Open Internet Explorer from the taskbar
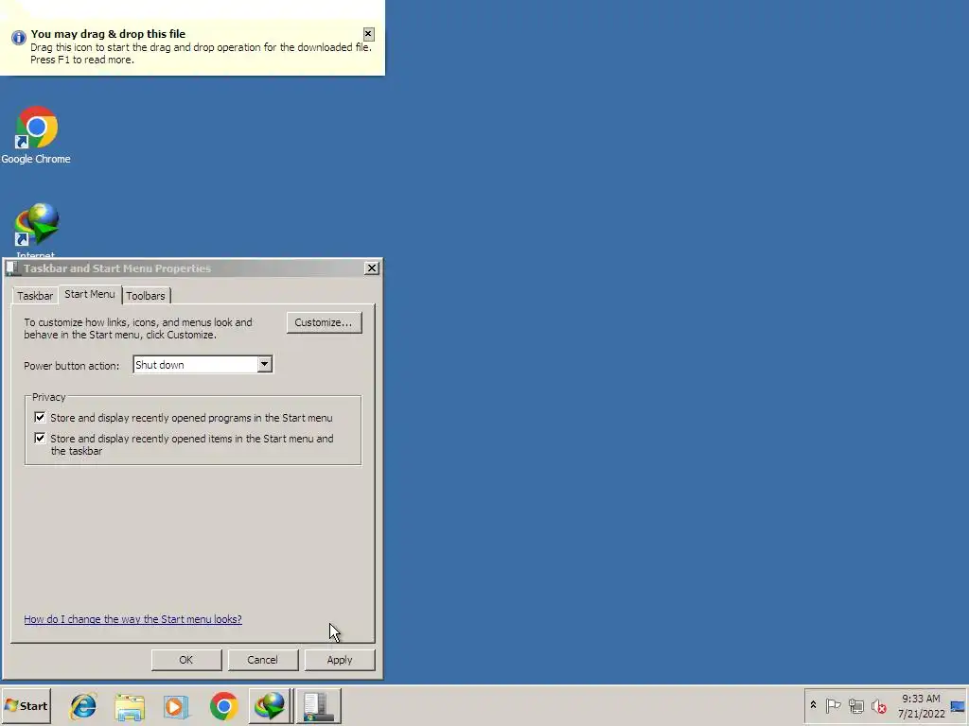Viewport: 969px width, 726px height. pos(83,705)
